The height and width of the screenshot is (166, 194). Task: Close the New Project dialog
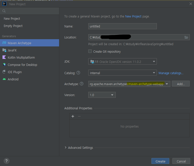191,4
